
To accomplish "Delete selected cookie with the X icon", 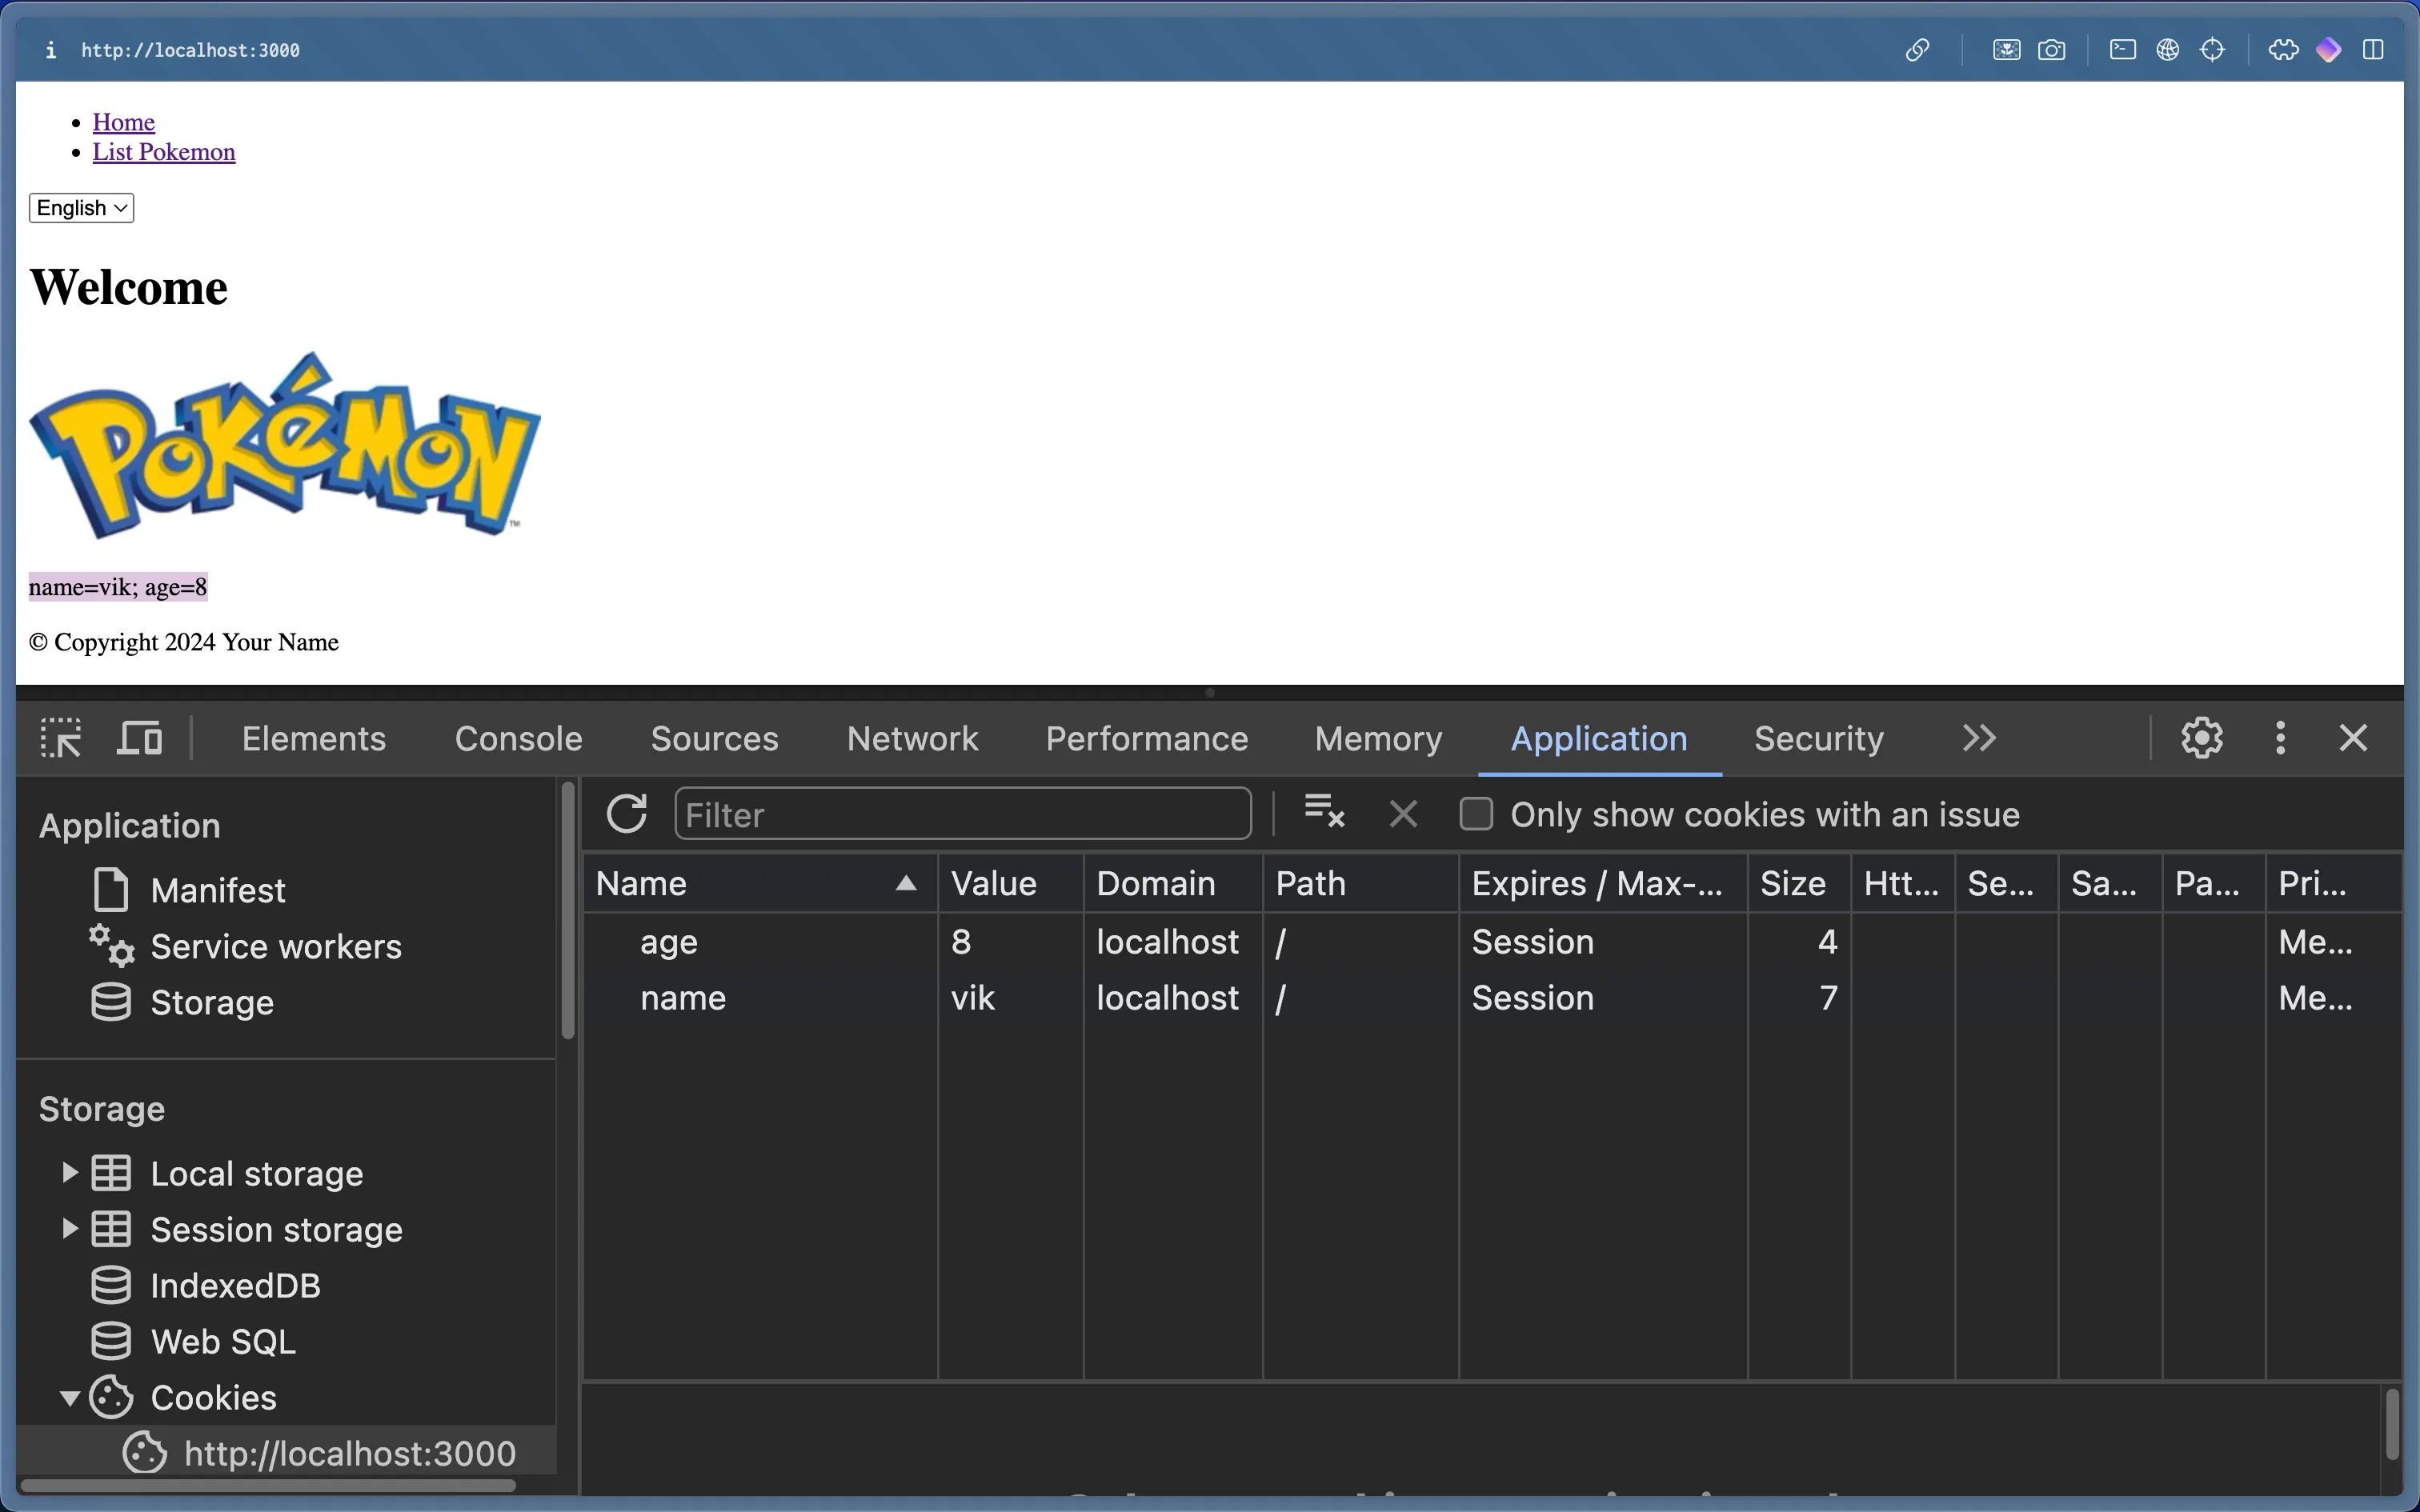I will click(x=1404, y=814).
